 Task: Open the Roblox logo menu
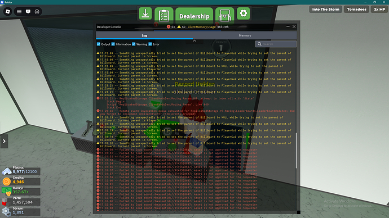[x=8, y=11]
